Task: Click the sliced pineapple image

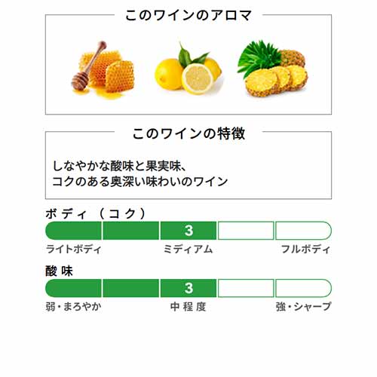Action: [x=273, y=69]
